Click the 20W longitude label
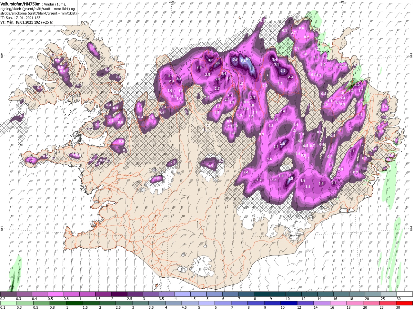Viewport: 413px width, 310px height. pos(172,2)
